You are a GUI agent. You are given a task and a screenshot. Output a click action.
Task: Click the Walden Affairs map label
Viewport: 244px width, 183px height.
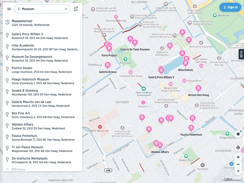click(x=160, y=152)
